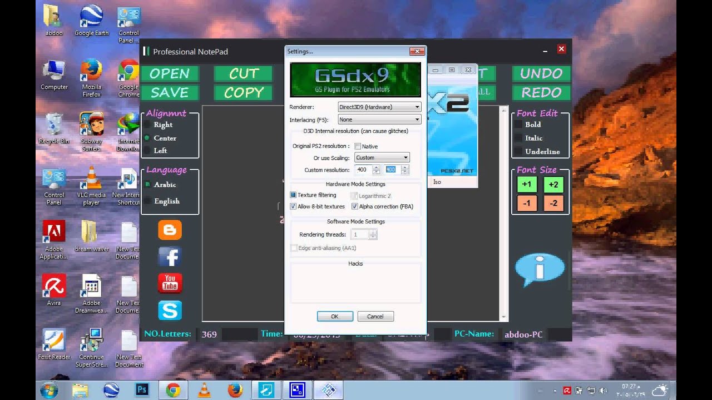The width and height of the screenshot is (712, 400).
Task: Click the CUT button in NotePad
Action: (x=243, y=73)
